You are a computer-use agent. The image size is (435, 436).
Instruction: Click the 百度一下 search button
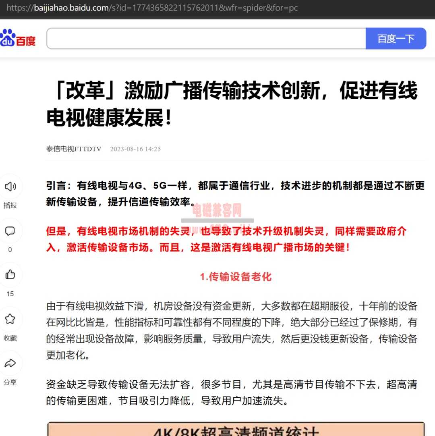[x=396, y=38]
